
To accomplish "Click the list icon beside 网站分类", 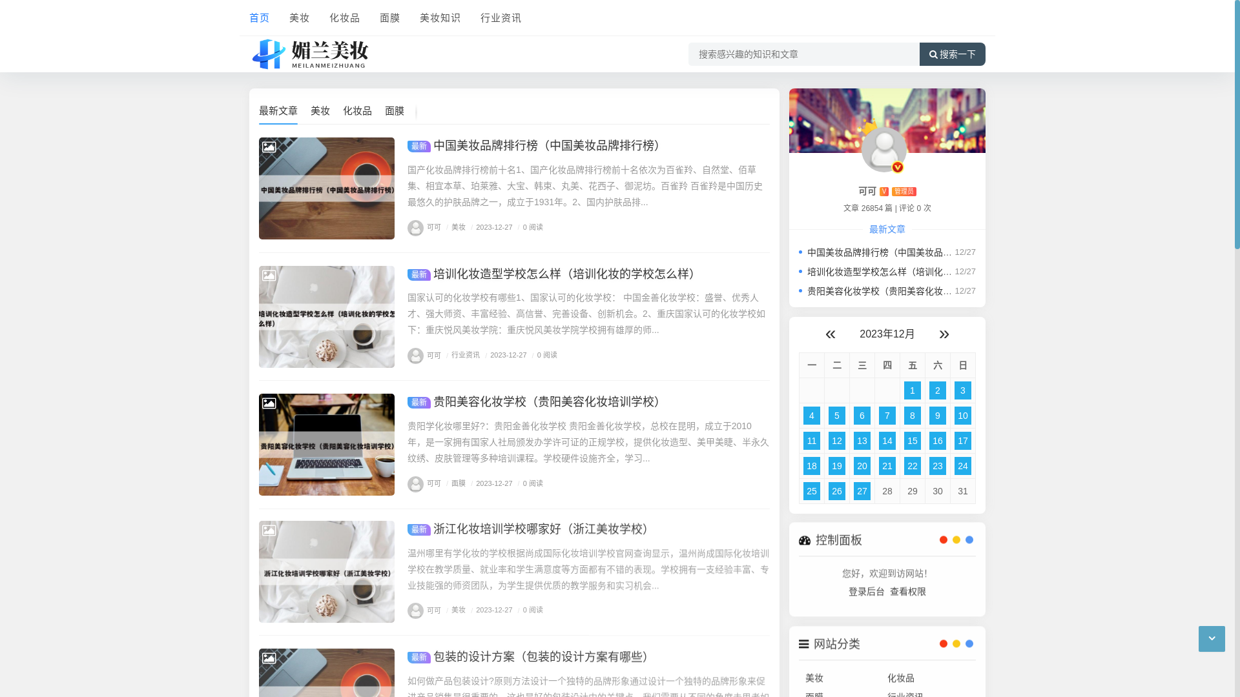I will click(804, 644).
